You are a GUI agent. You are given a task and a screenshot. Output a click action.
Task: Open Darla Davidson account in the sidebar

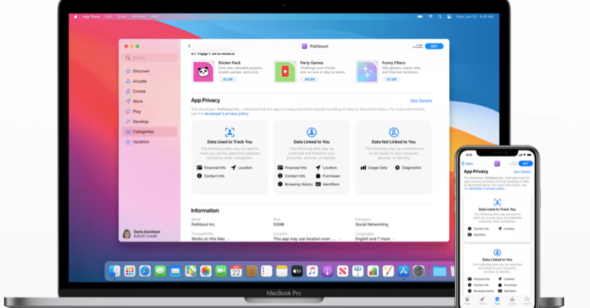tap(141, 234)
